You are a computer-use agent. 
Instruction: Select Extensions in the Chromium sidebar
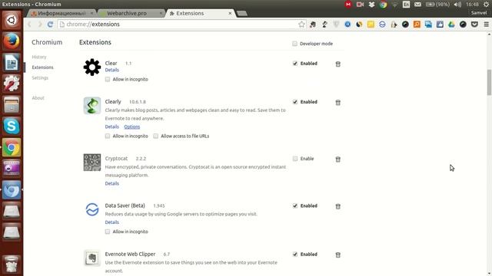point(43,67)
